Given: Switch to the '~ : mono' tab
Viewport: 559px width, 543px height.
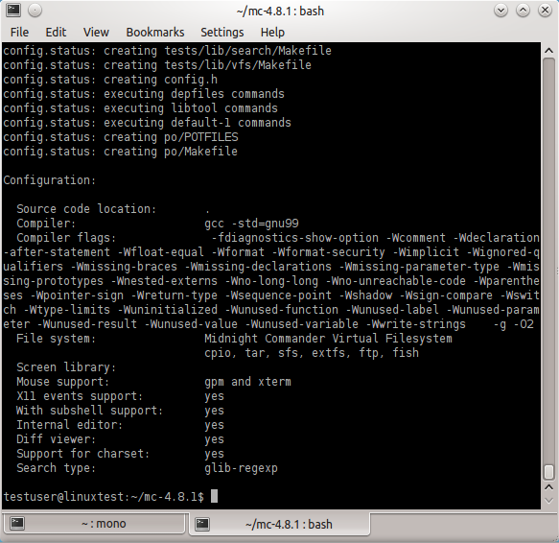Looking at the screenshot, I should pyautogui.click(x=95, y=524).
